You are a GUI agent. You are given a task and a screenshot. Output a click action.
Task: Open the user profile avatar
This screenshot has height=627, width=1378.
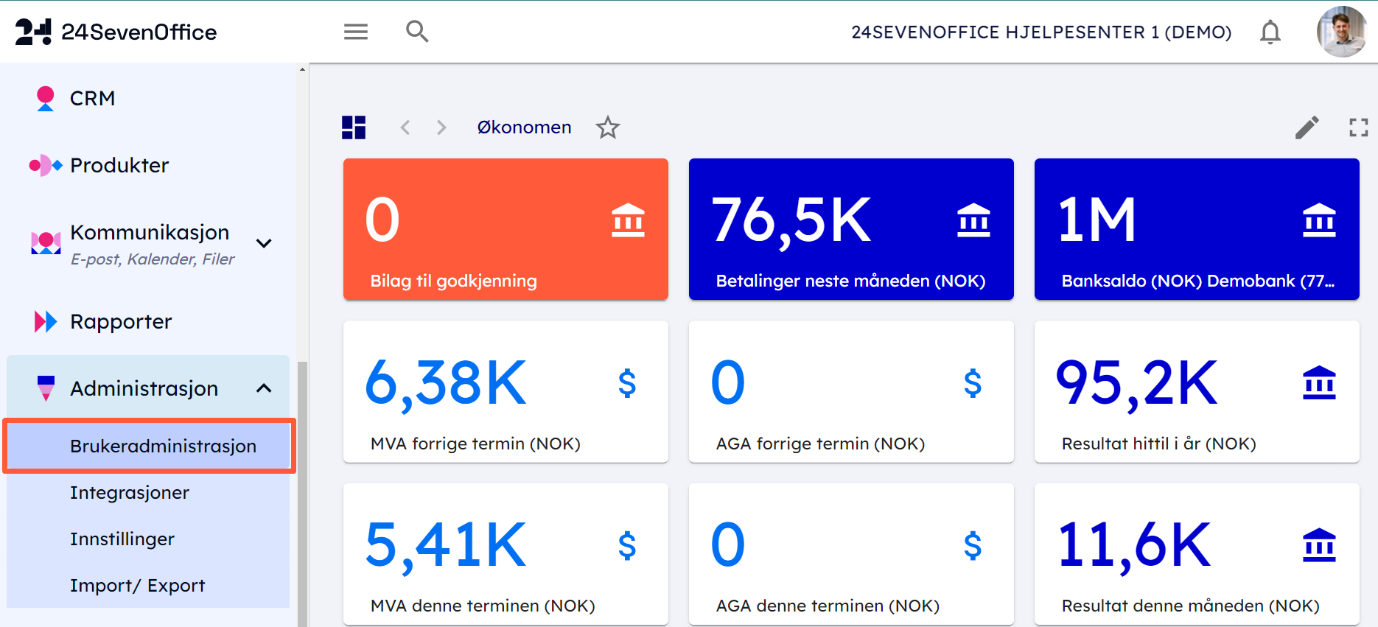1341,32
